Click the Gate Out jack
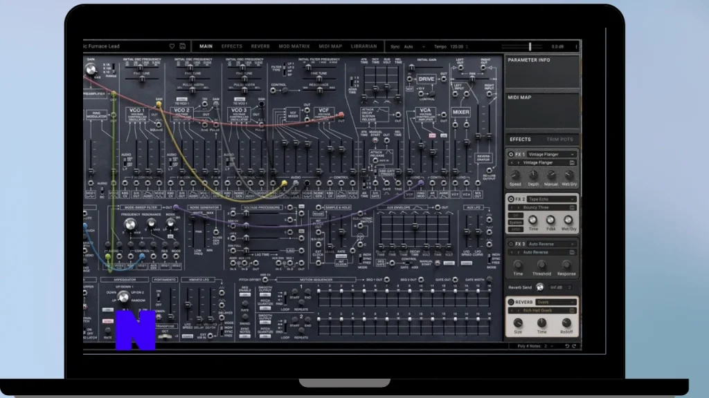Screen dimensions: 709x398 (x=455, y=280)
